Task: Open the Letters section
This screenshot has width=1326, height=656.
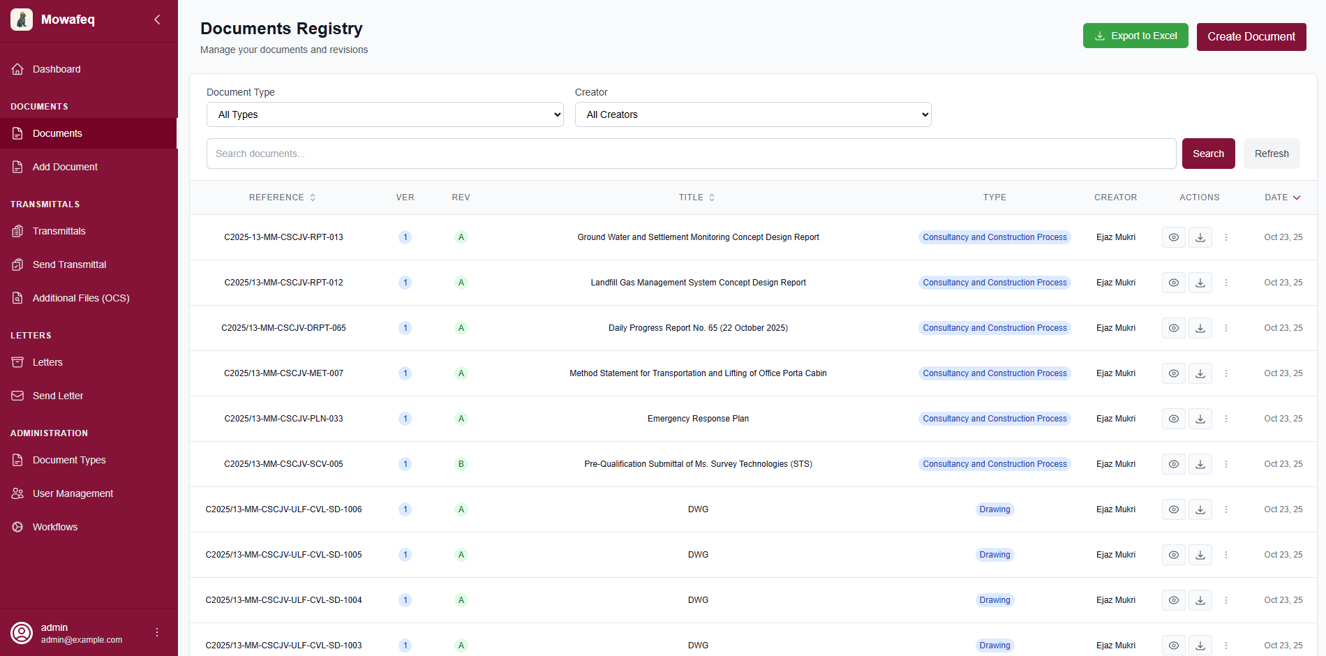Action: tap(47, 361)
